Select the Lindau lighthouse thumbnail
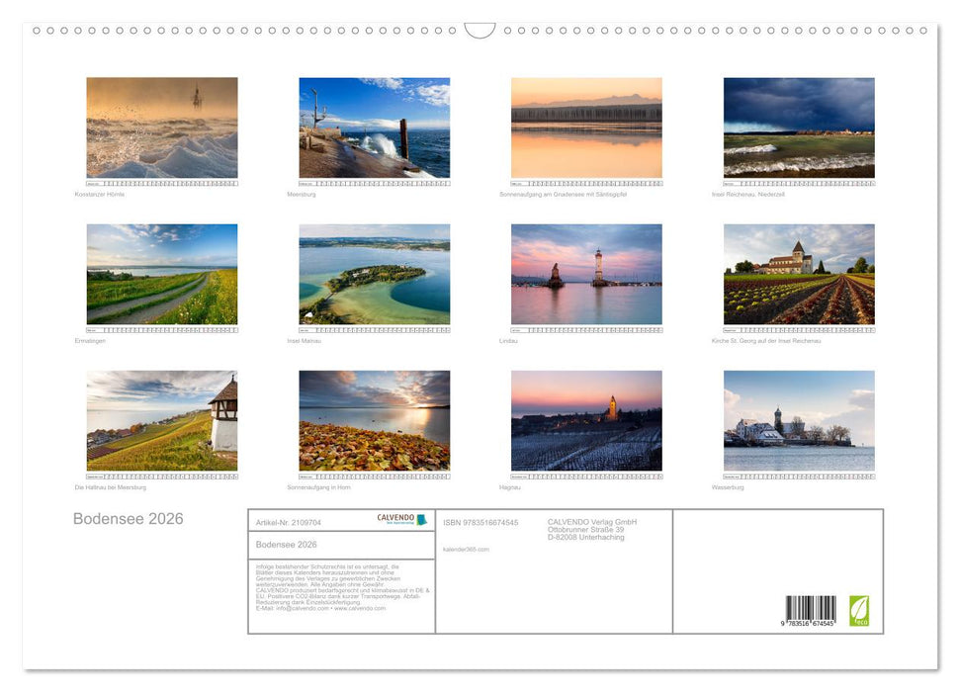960x692 pixels. 585,275
